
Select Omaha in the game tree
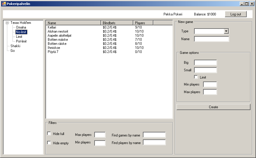click(x=21, y=27)
